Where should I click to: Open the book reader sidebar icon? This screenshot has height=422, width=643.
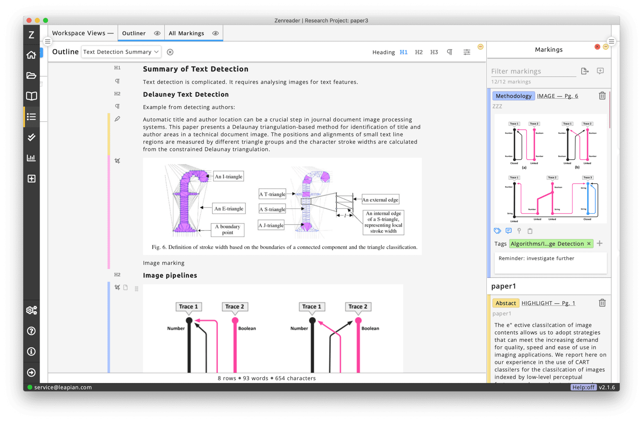(x=31, y=96)
